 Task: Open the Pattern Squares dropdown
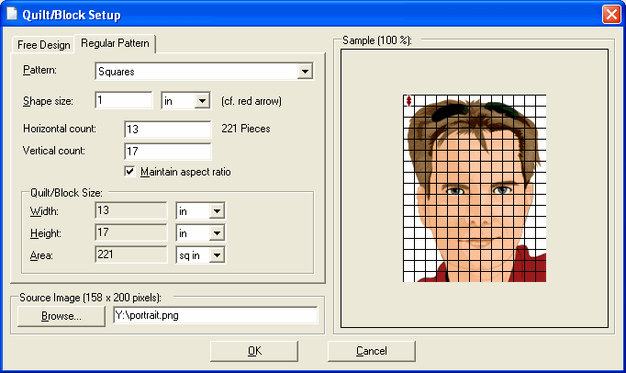[205, 71]
